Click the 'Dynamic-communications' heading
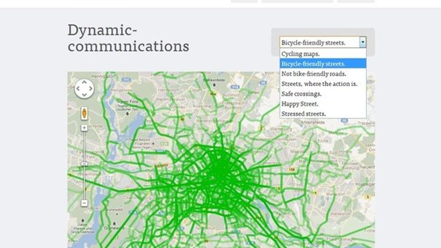The width and height of the screenshot is (441, 248). 128,38
